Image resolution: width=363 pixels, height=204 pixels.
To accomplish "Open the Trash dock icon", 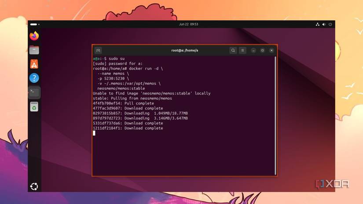I will point(34,107).
